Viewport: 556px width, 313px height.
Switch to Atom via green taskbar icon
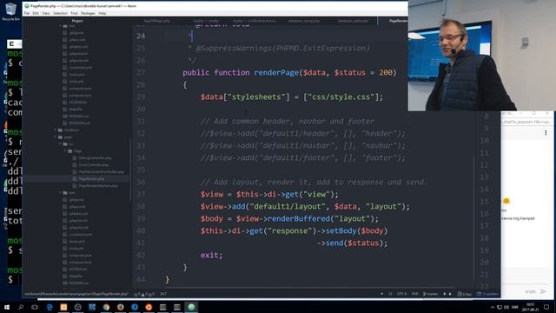191,307
